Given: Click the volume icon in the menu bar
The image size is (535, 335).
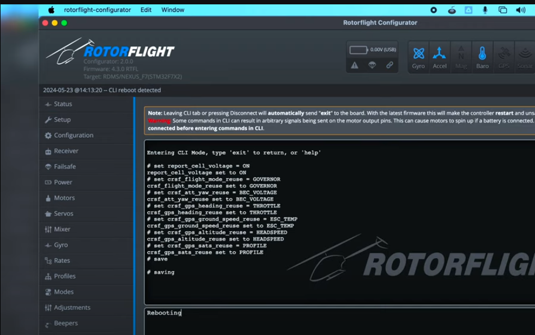Looking at the screenshot, I should [521, 10].
